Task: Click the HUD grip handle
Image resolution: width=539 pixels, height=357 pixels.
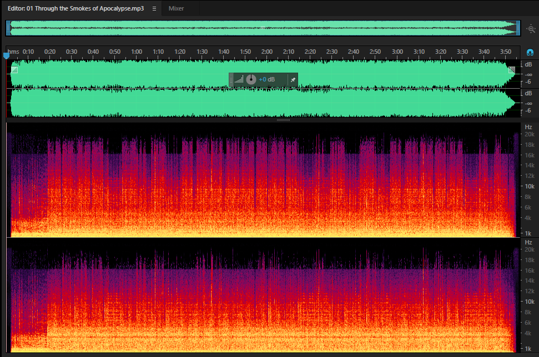Action: pyautogui.click(x=231, y=80)
